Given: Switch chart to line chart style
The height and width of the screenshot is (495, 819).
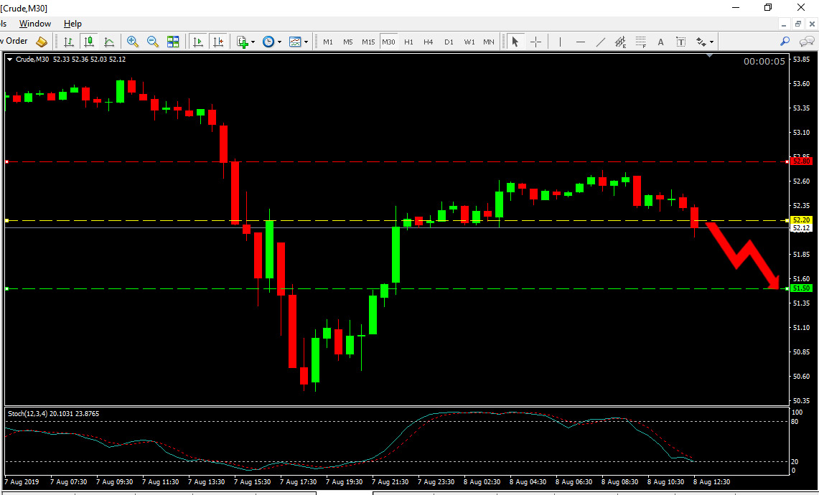Looking at the screenshot, I should [x=108, y=42].
